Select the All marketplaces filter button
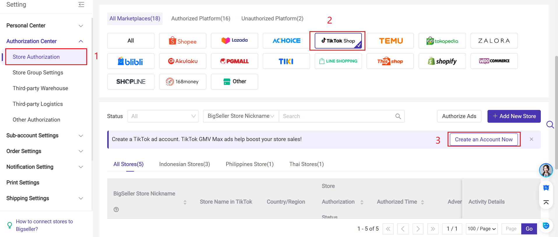558x237 pixels. click(x=131, y=41)
